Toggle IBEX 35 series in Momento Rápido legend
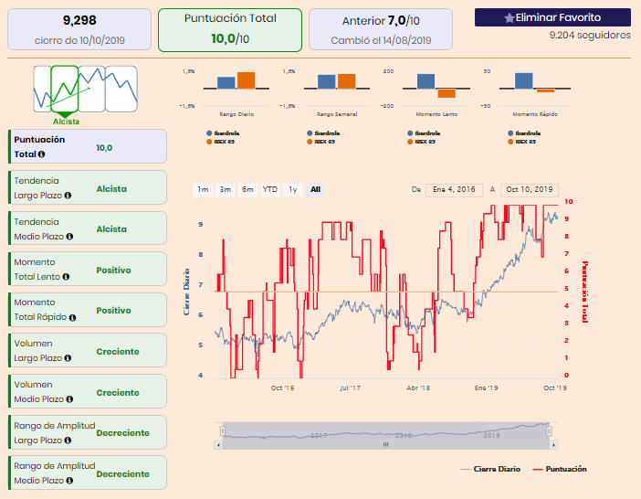641x499 pixels. [x=522, y=142]
